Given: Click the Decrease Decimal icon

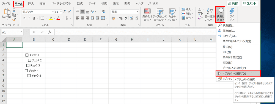Looking at the screenshot, I should (136, 18).
